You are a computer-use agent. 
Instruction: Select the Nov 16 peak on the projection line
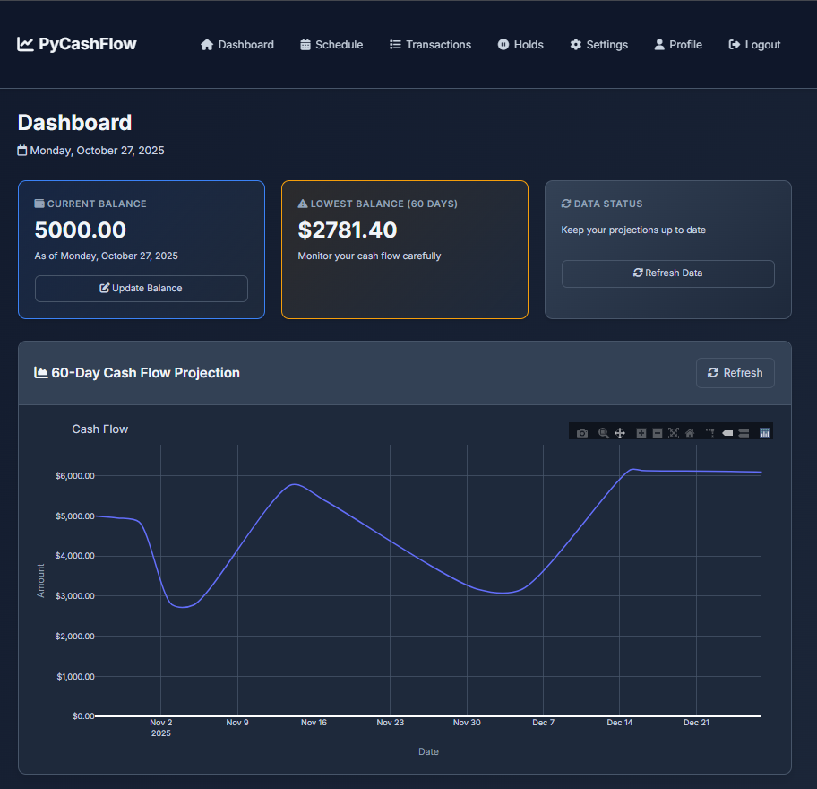[296, 484]
